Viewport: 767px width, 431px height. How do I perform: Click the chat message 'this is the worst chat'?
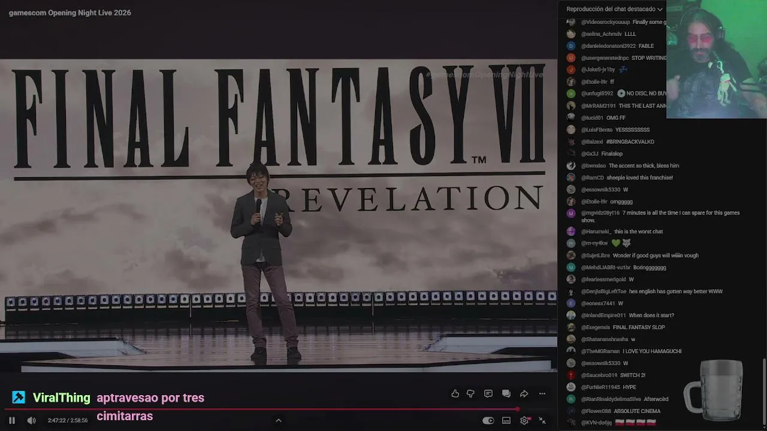[x=638, y=232]
